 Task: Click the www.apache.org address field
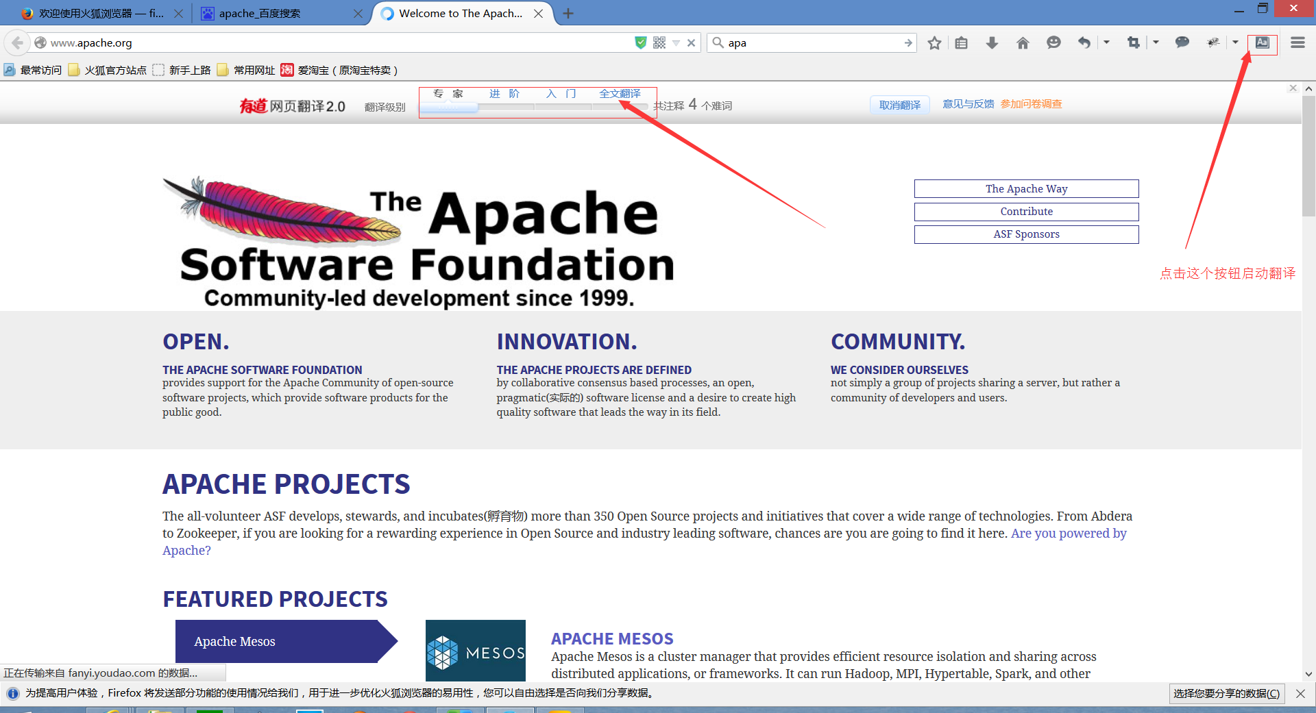point(336,42)
